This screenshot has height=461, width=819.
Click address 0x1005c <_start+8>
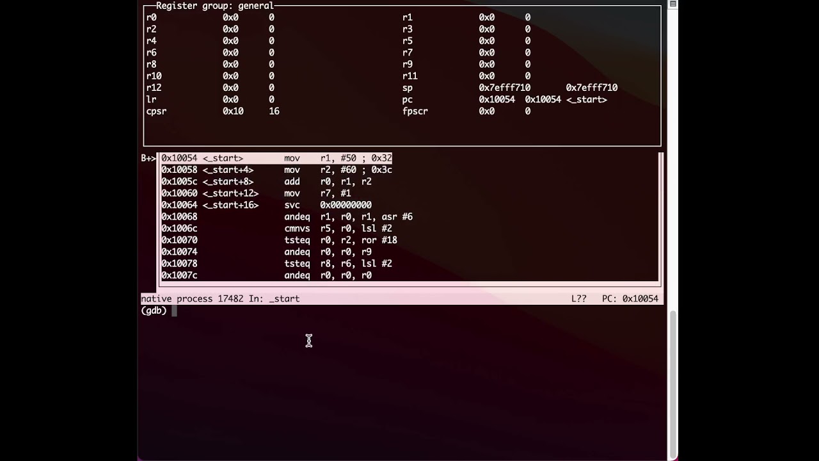point(207,182)
